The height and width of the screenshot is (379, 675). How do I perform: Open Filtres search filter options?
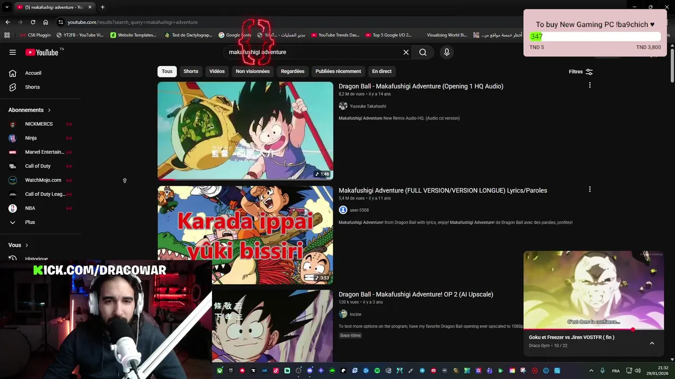(x=581, y=72)
